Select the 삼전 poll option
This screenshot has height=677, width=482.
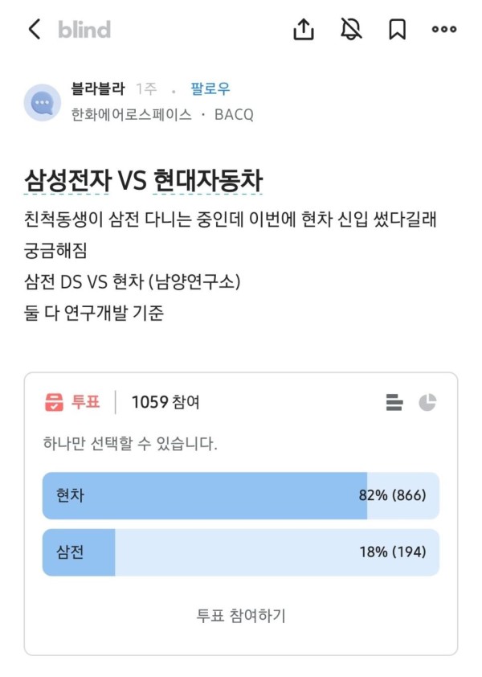point(241,552)
